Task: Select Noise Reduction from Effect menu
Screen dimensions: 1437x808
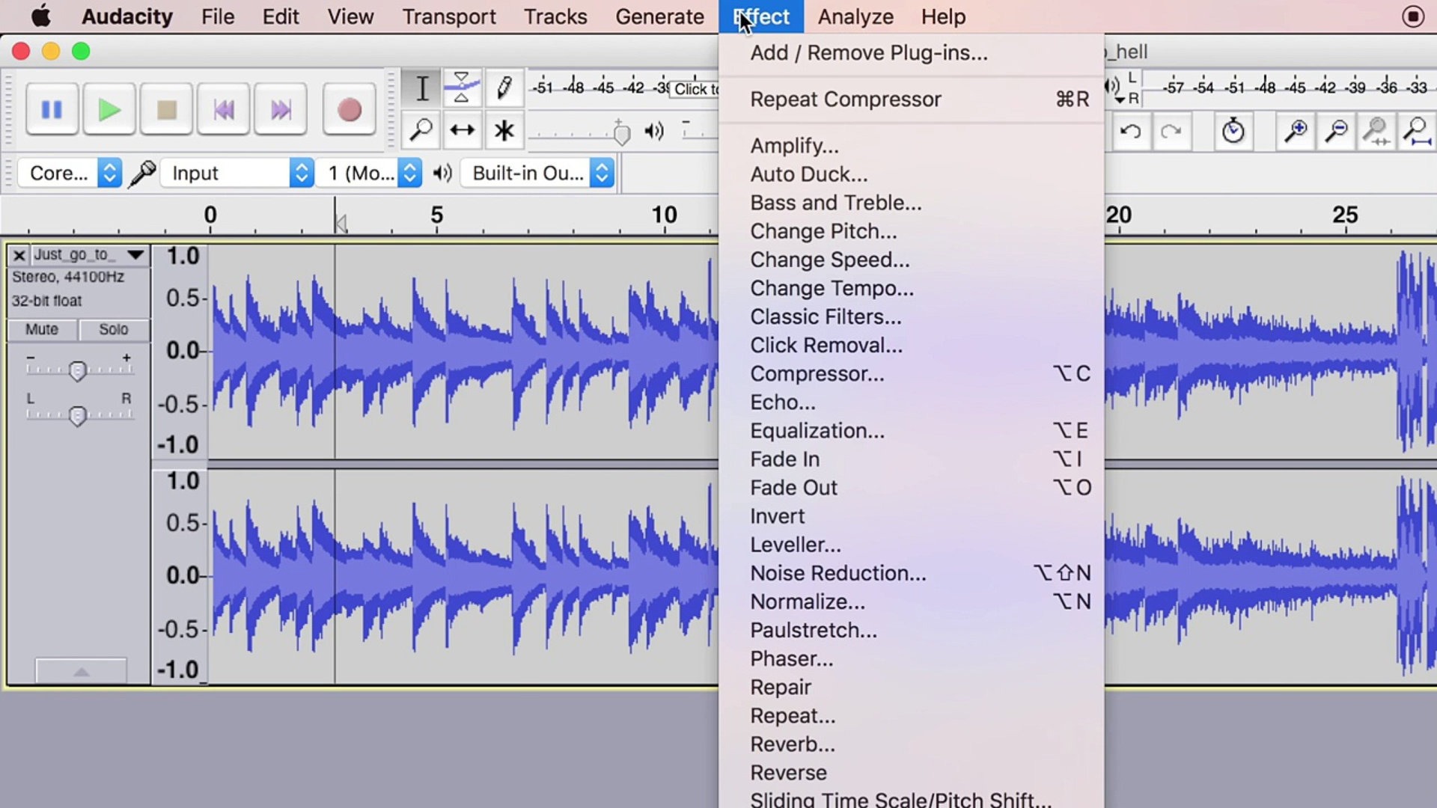Action: point(836,573)
